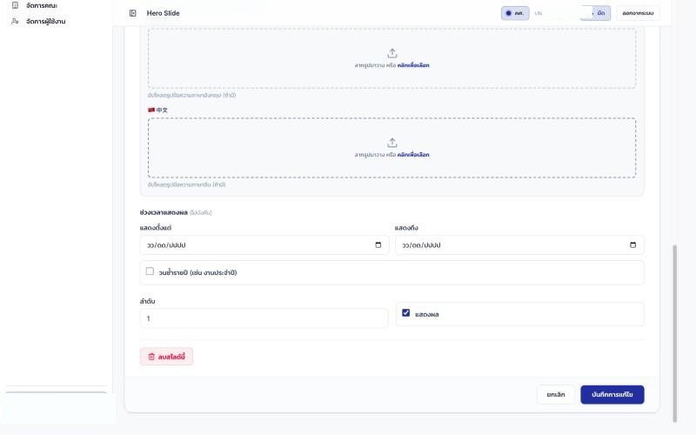The width and height of the screenshot is (696, 435).
Task: Click the ลำดับ order number input field
Action: (264, 318)
